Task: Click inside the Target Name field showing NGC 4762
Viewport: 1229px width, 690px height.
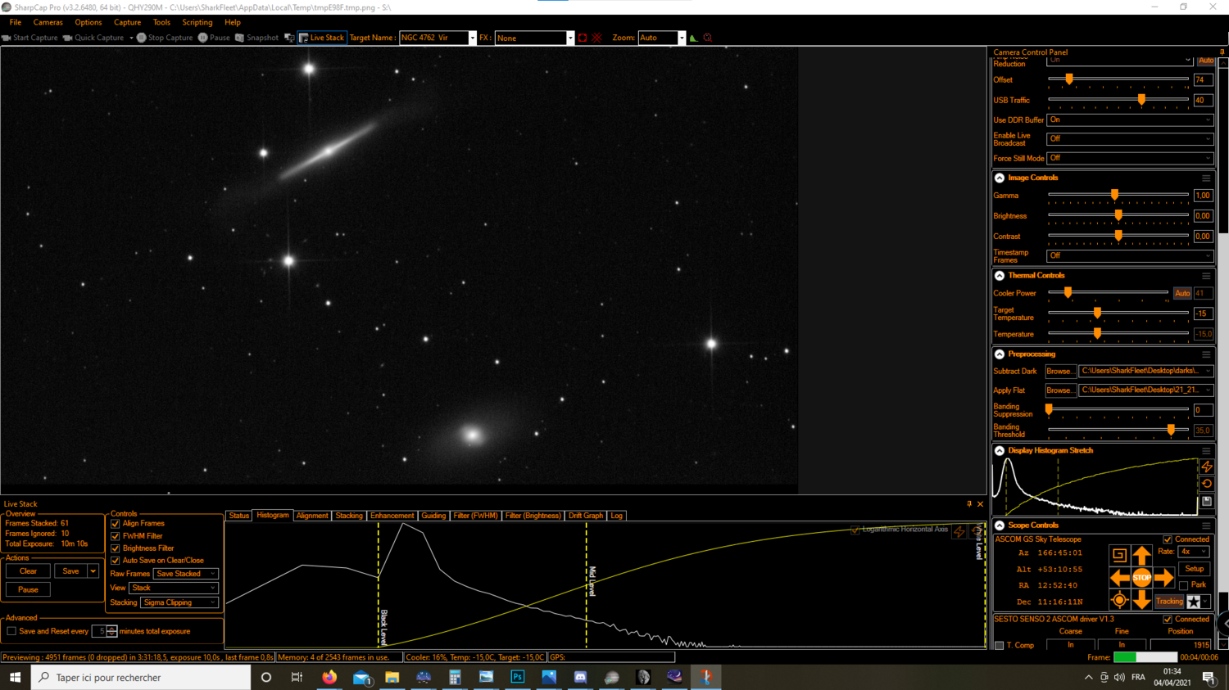Action: [433, 37]
